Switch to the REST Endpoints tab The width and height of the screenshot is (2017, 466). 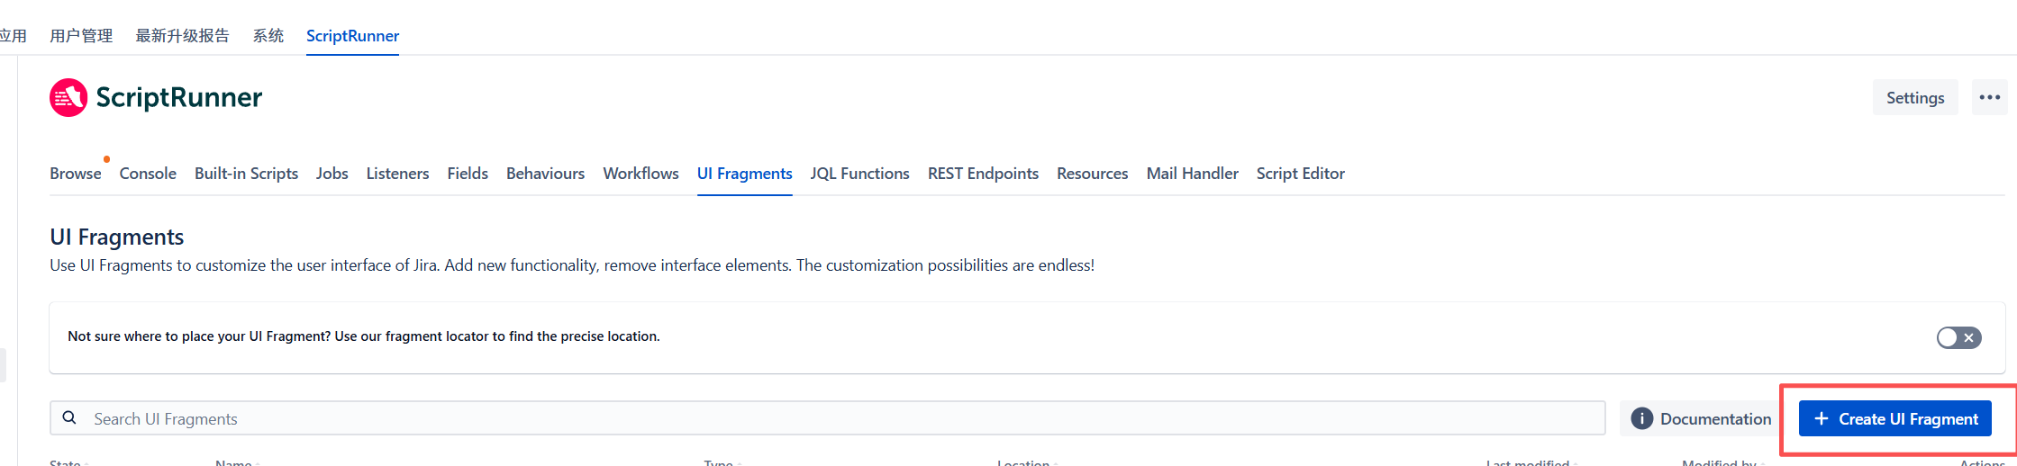tap(983, 174)
